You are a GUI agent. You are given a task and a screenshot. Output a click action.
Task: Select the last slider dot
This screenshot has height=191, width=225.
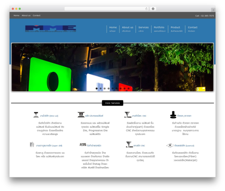pyautogui.click(x=129, y=89)
